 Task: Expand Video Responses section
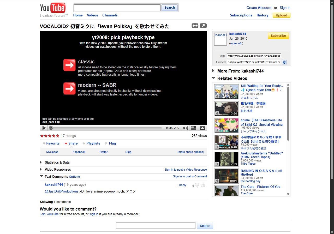click(41, 169)
